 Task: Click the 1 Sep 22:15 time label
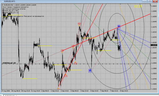coord(55,91)
